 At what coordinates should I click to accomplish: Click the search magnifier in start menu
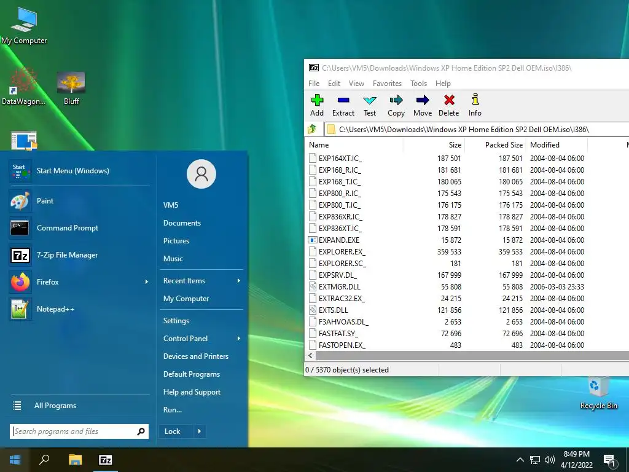click(141, 431)
